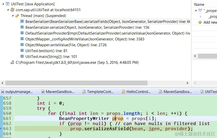Click the try keyword on line 659
217x138 pixels.
coord(41,108)
